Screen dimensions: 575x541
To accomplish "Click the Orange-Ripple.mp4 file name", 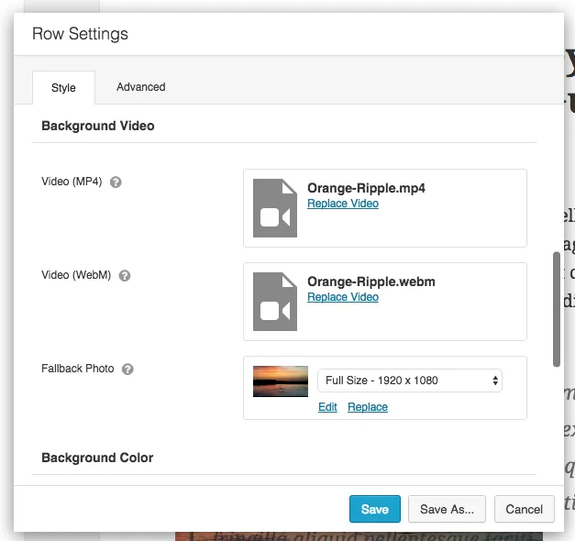I will pyautogui.click(x=366, y=188).
